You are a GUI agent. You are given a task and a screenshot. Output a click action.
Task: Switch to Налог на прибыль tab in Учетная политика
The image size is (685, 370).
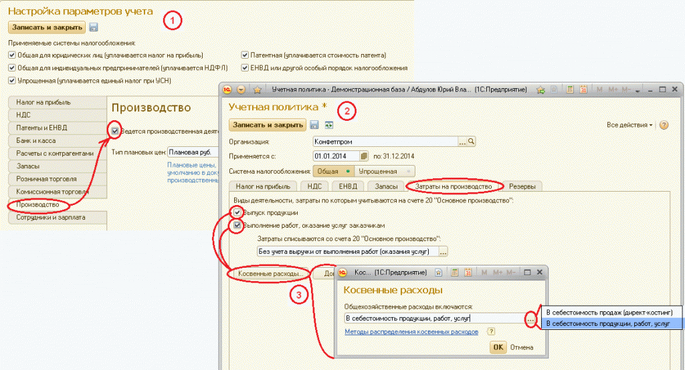[263, 186]
